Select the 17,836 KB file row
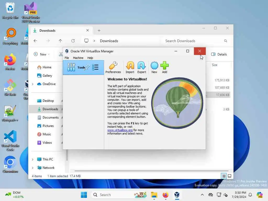Viewport: 268px width, 201px height. pos(218,95)
